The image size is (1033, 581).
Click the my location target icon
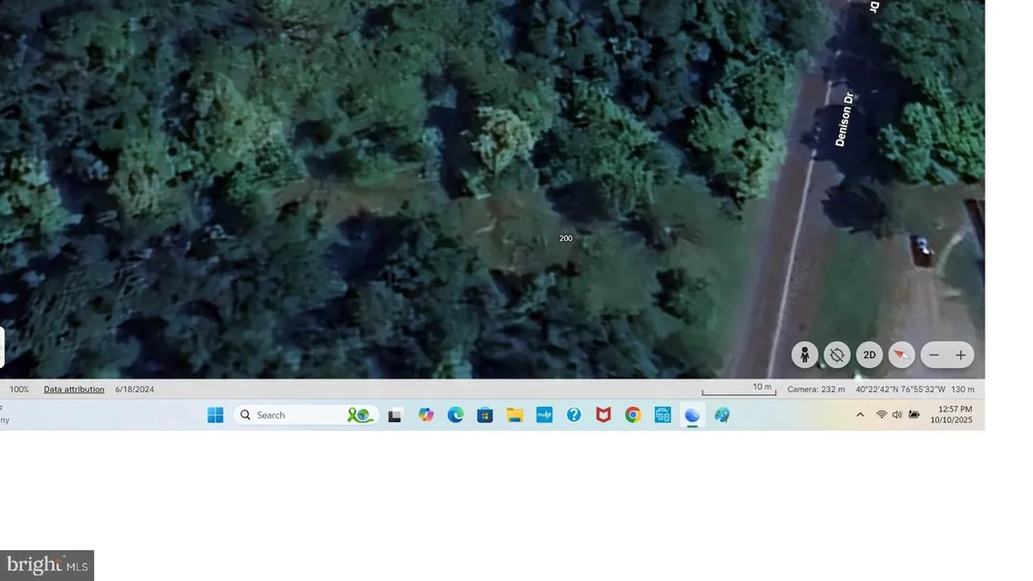837,355
